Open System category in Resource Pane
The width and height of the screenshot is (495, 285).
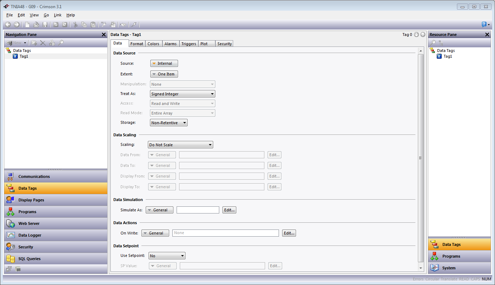click(459, 268)
